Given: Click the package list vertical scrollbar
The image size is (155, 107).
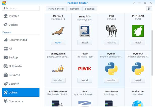Looking at the screenshot, I should [152, 53].
